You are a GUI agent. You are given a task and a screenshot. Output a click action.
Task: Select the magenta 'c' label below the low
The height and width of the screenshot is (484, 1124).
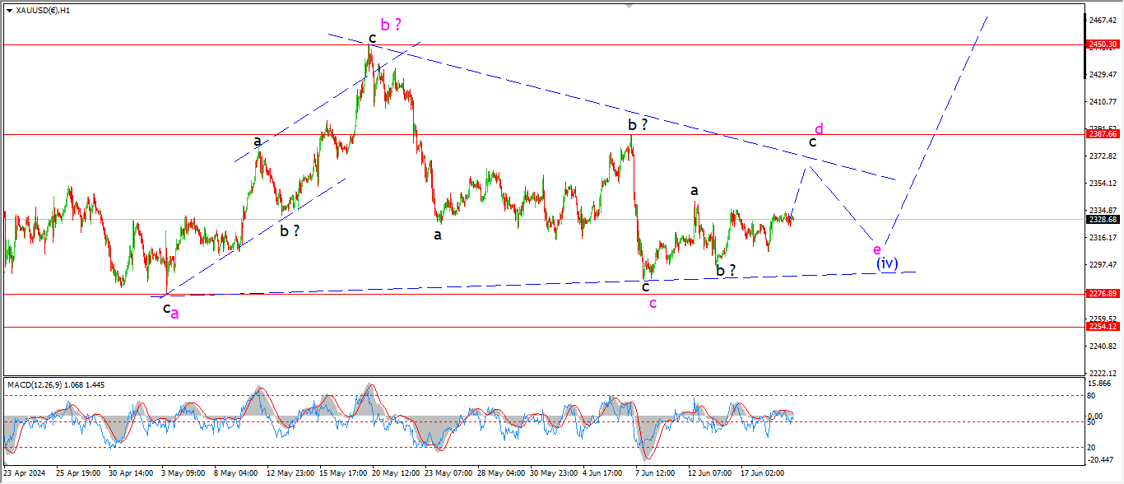point(653,304)
